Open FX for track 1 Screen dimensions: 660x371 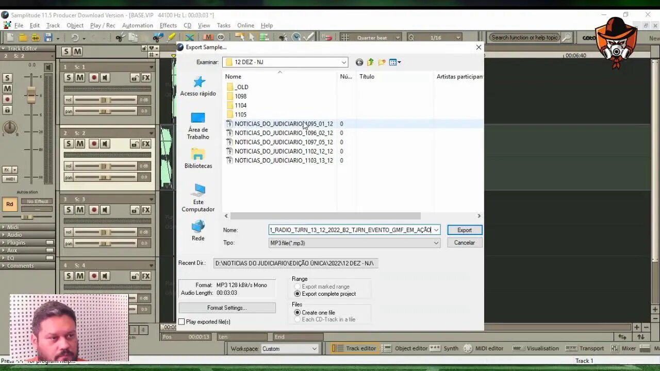coord(146,78)
